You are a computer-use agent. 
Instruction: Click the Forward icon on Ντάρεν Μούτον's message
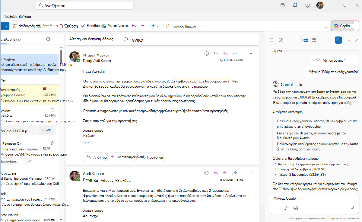click(235, 53)
